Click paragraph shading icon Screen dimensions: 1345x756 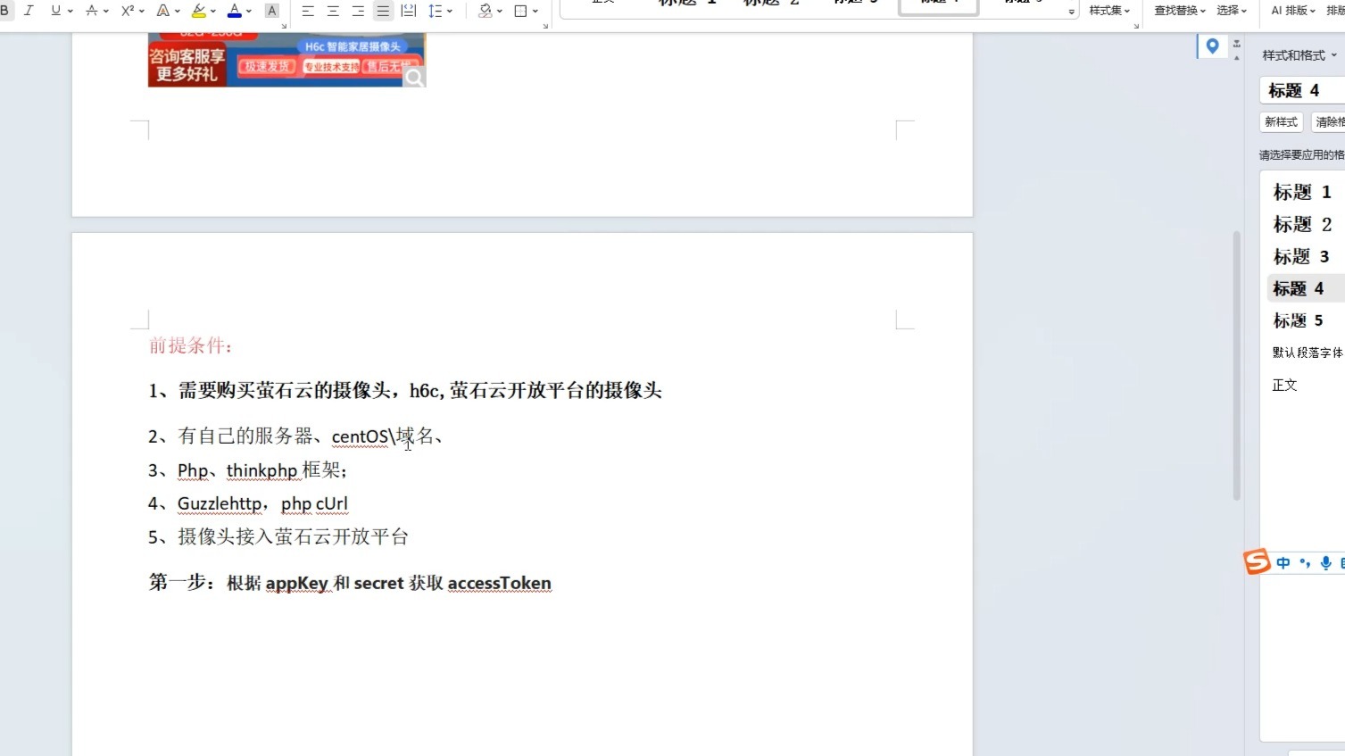(486, 11)
